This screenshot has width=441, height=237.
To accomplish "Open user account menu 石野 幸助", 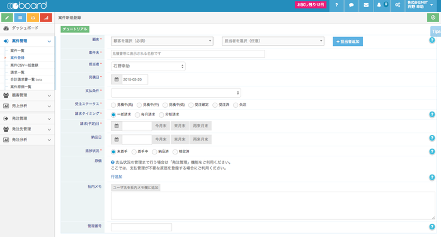I will coord(420,5).
